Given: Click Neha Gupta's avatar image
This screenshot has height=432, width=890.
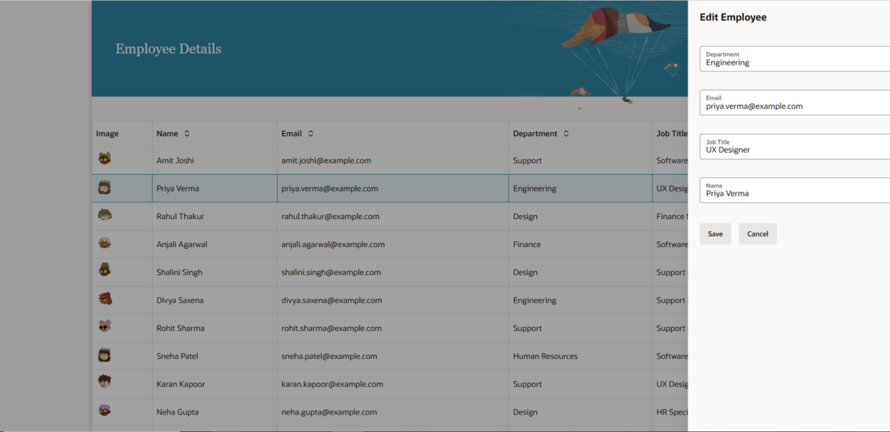Looking at the screenshot, I should click(104, 411).
